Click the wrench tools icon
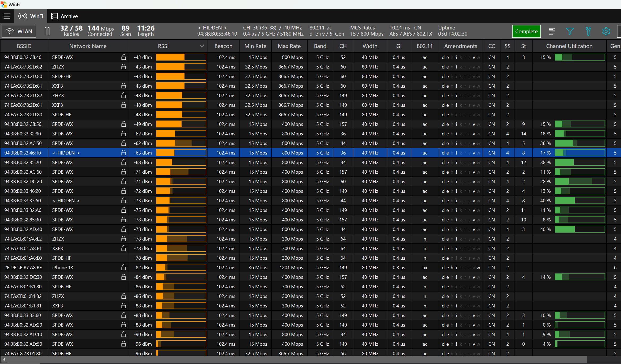 pos(588,31)
